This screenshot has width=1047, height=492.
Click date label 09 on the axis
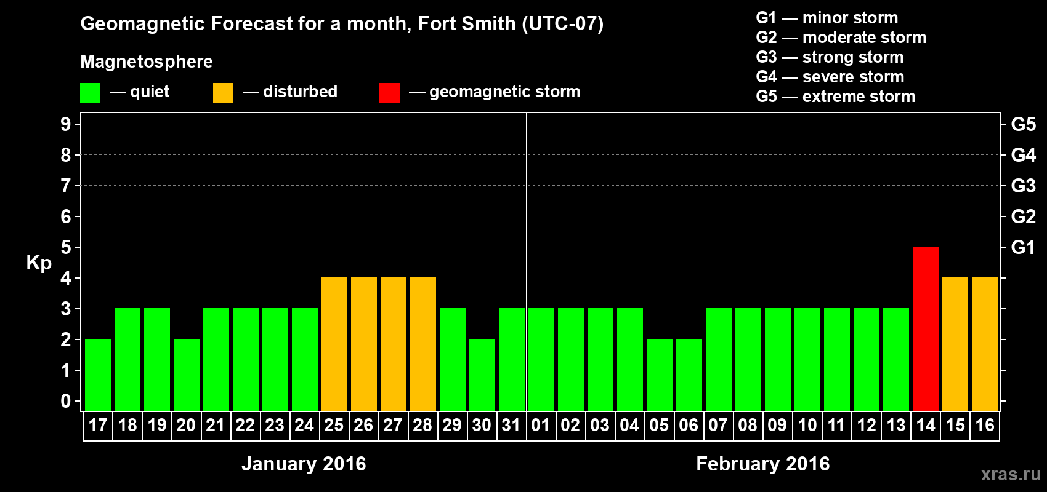777,426
